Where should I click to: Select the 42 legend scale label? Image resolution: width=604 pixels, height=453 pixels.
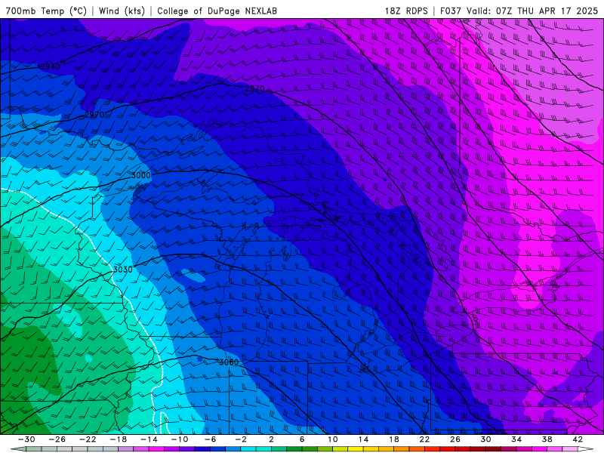tap(578, 439)
